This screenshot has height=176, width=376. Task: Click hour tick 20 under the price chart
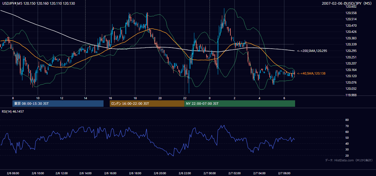(160, 98)
